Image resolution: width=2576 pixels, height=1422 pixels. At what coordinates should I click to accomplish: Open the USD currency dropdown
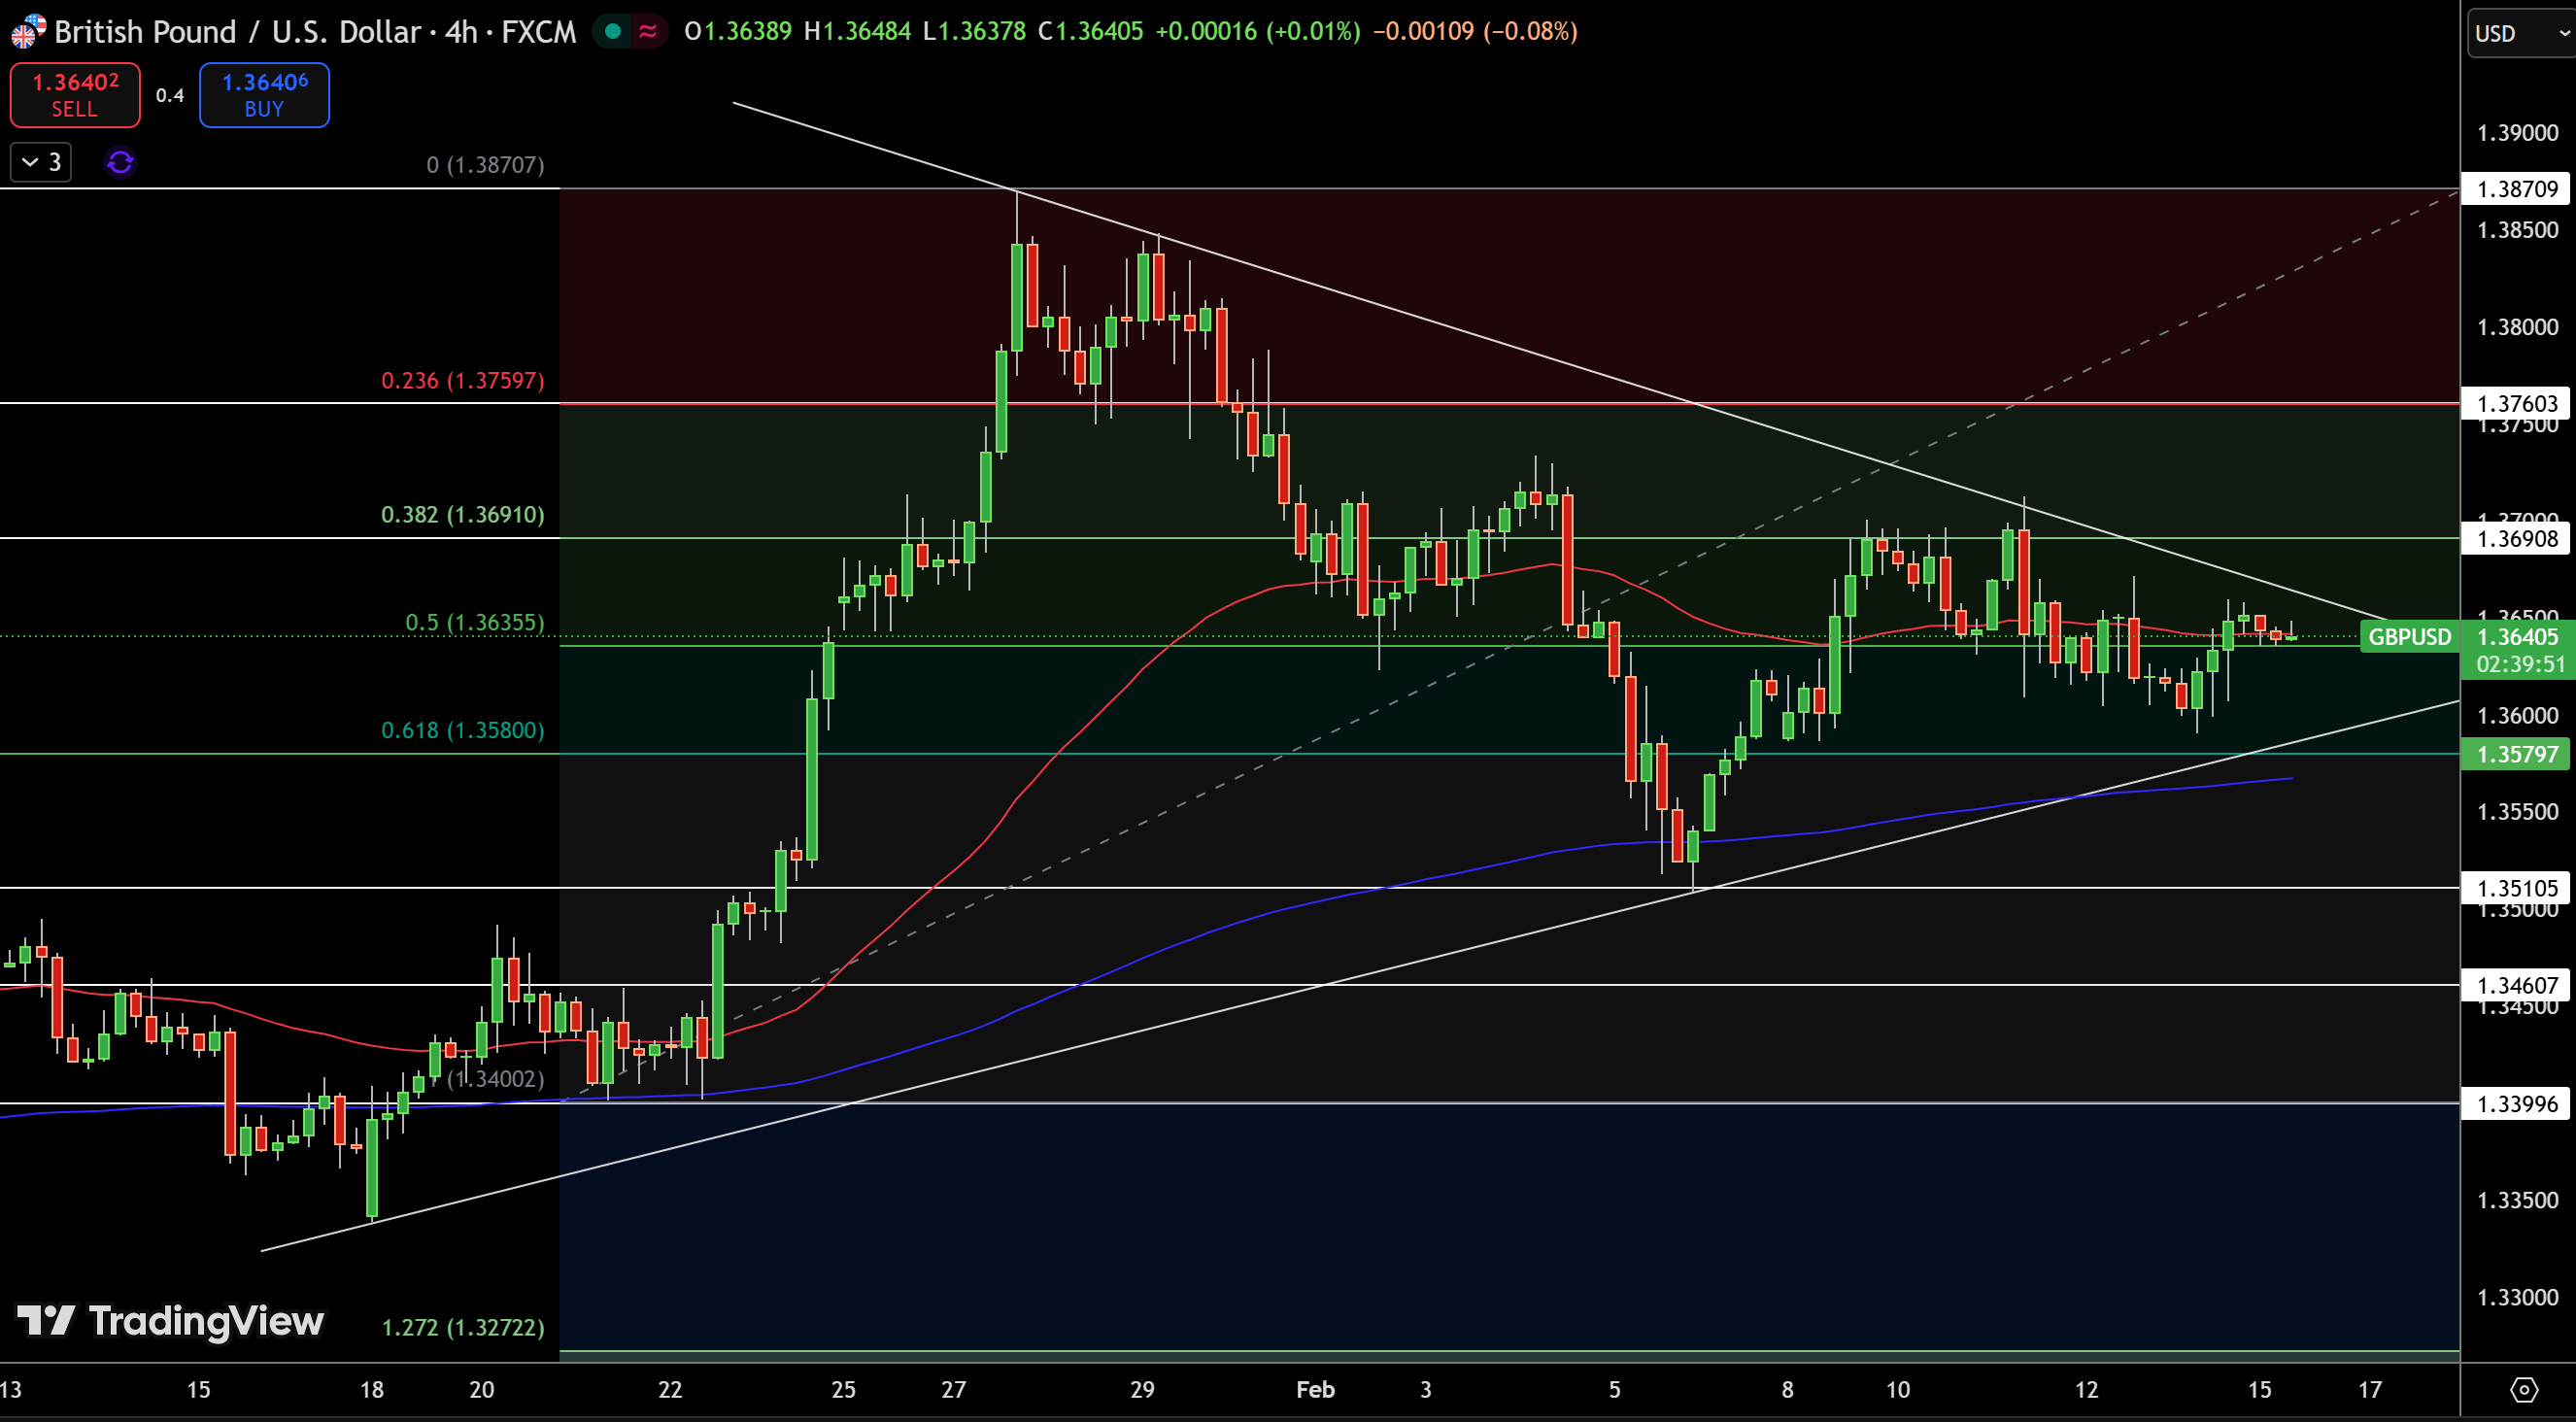point(2521,33)
